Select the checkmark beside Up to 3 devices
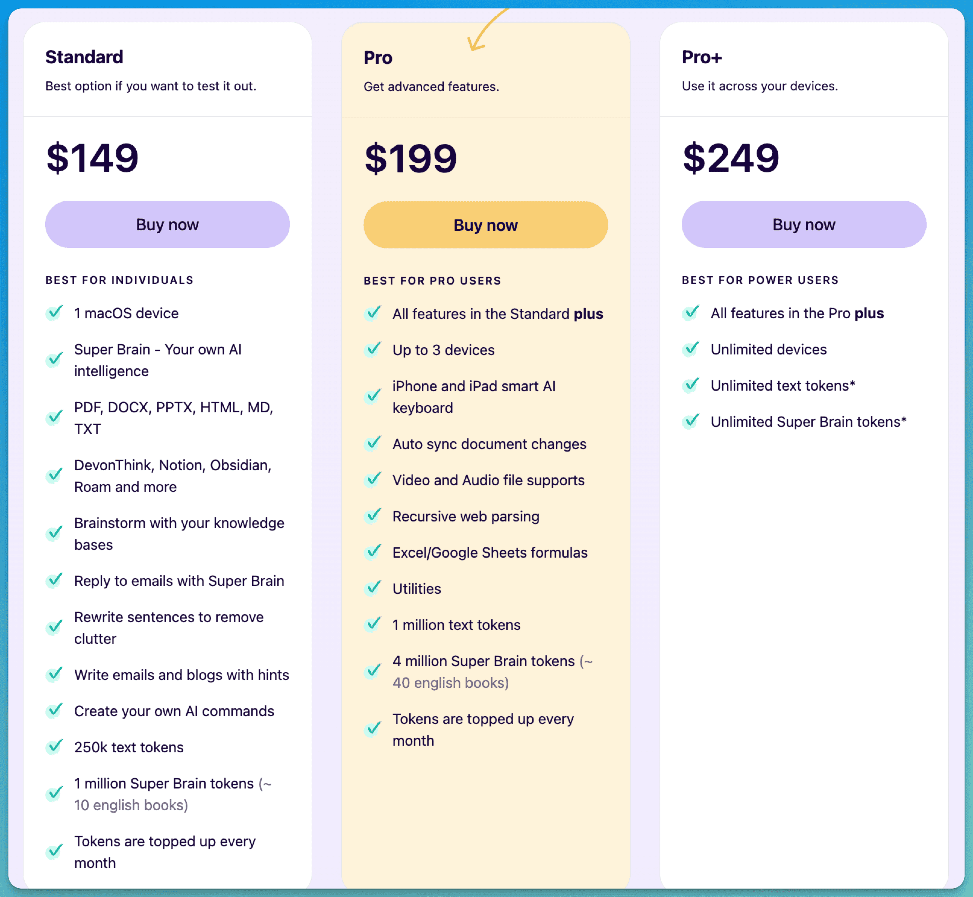Image resolution: width=973 pixels, height=897 pixels. 373,349
